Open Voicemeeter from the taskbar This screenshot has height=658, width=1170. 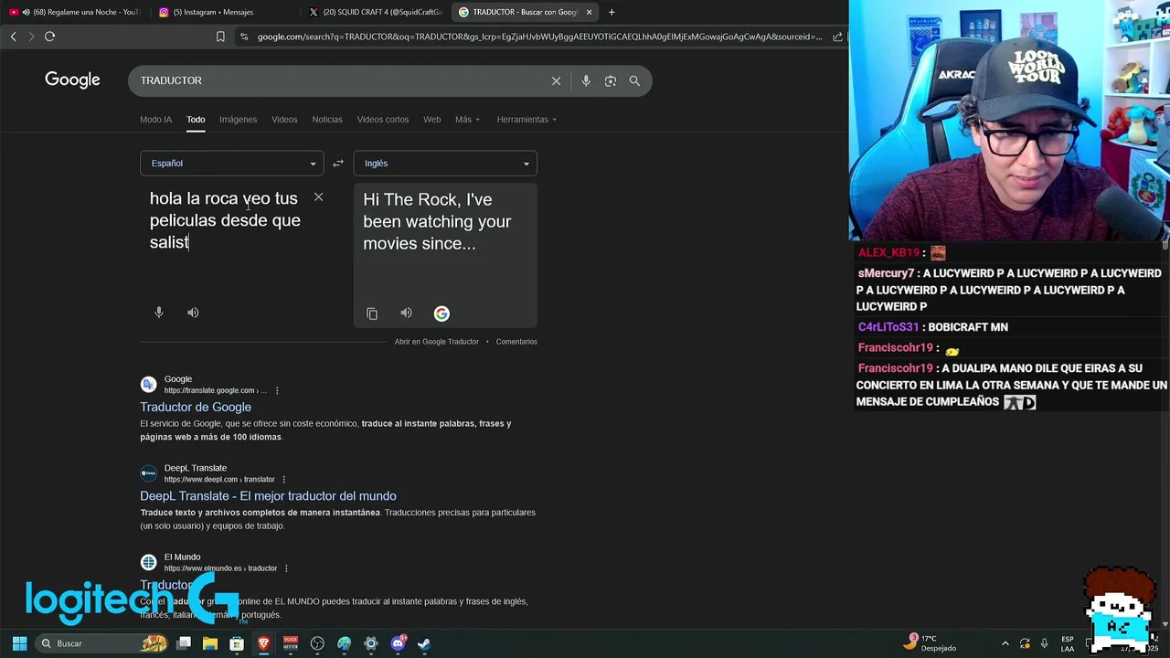click(291, 643)
